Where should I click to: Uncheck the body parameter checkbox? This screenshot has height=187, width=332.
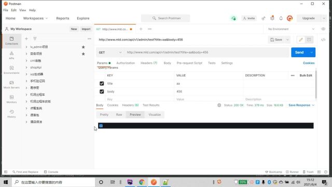click(x=102, y=91)
